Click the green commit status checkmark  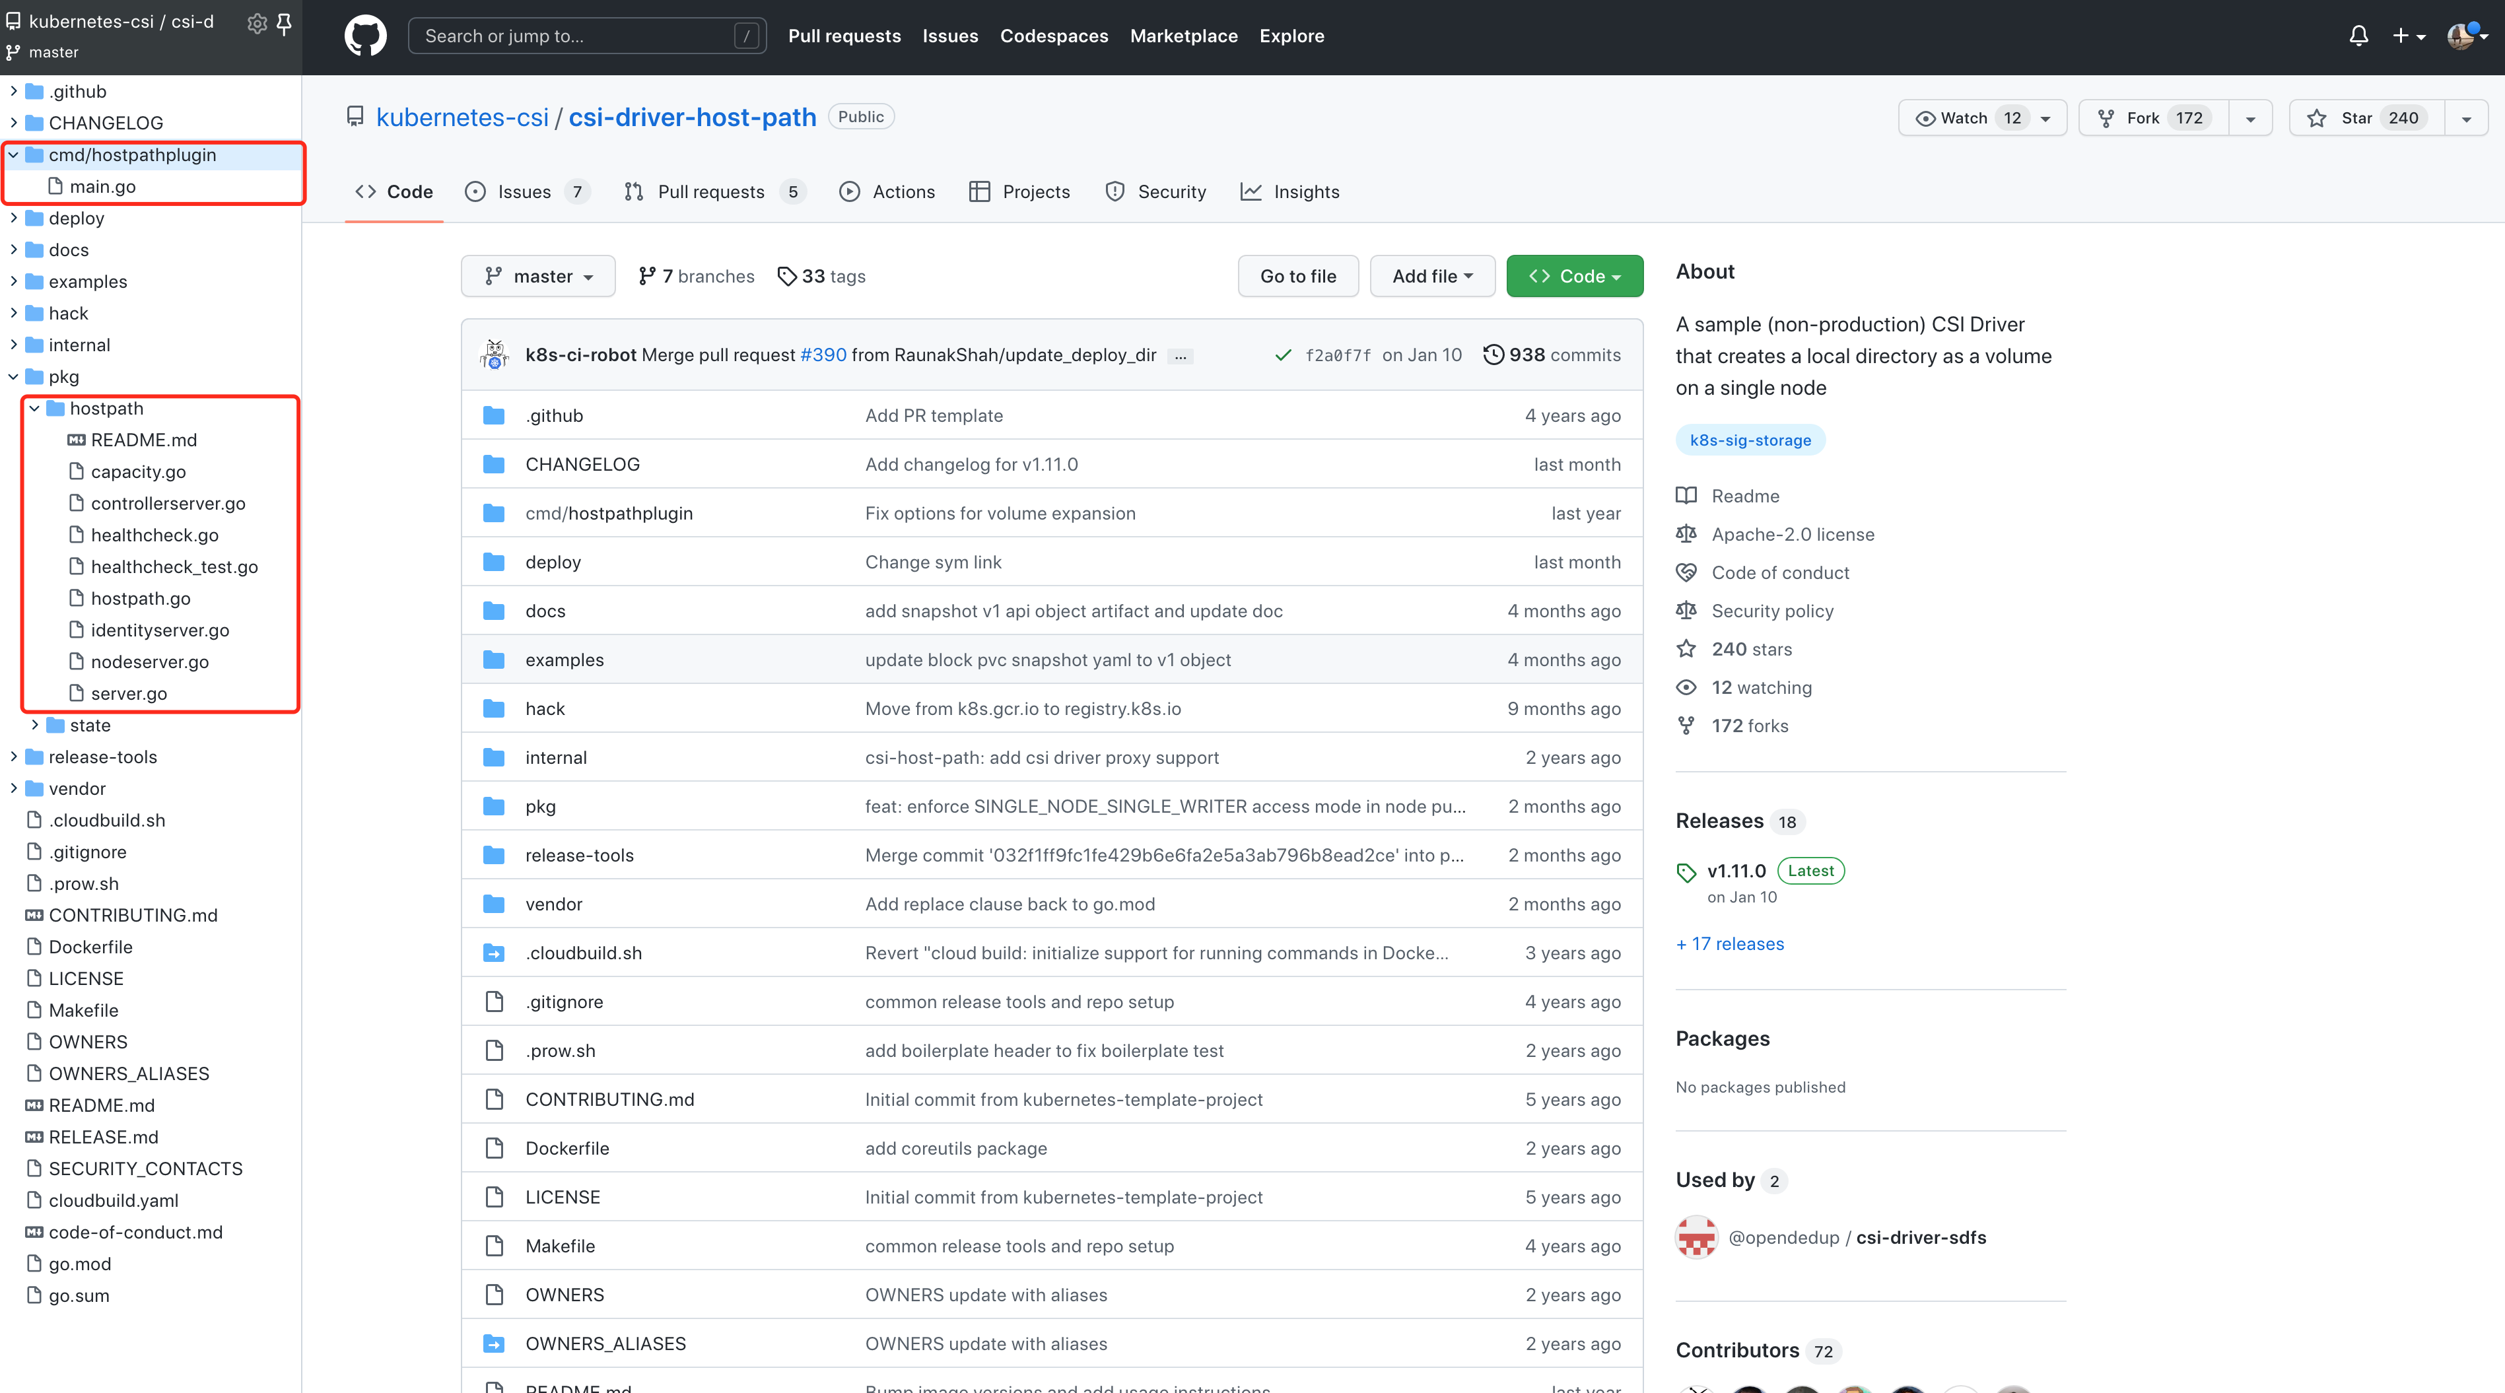[x=1283, y=355]
